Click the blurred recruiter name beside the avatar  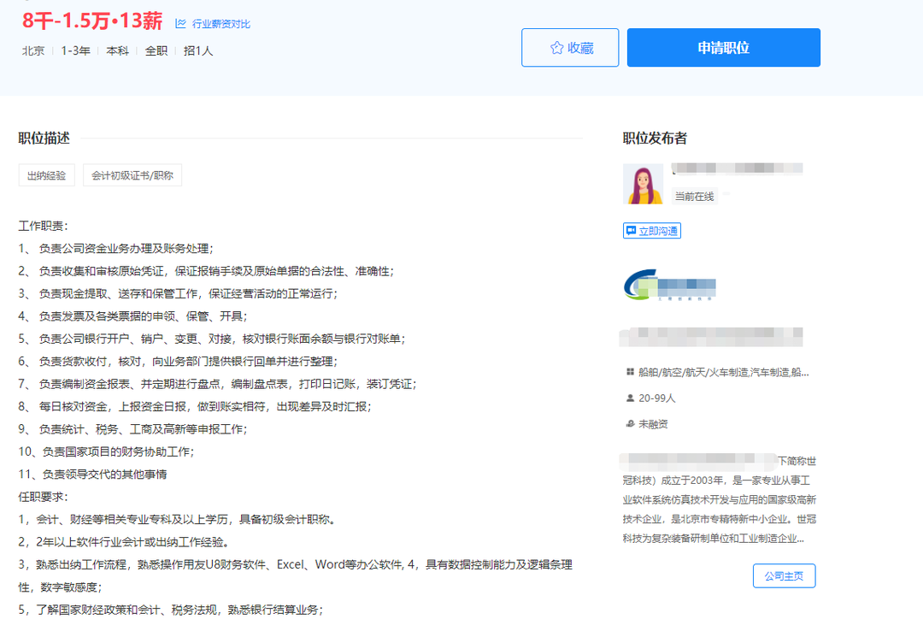coord(737,169)
